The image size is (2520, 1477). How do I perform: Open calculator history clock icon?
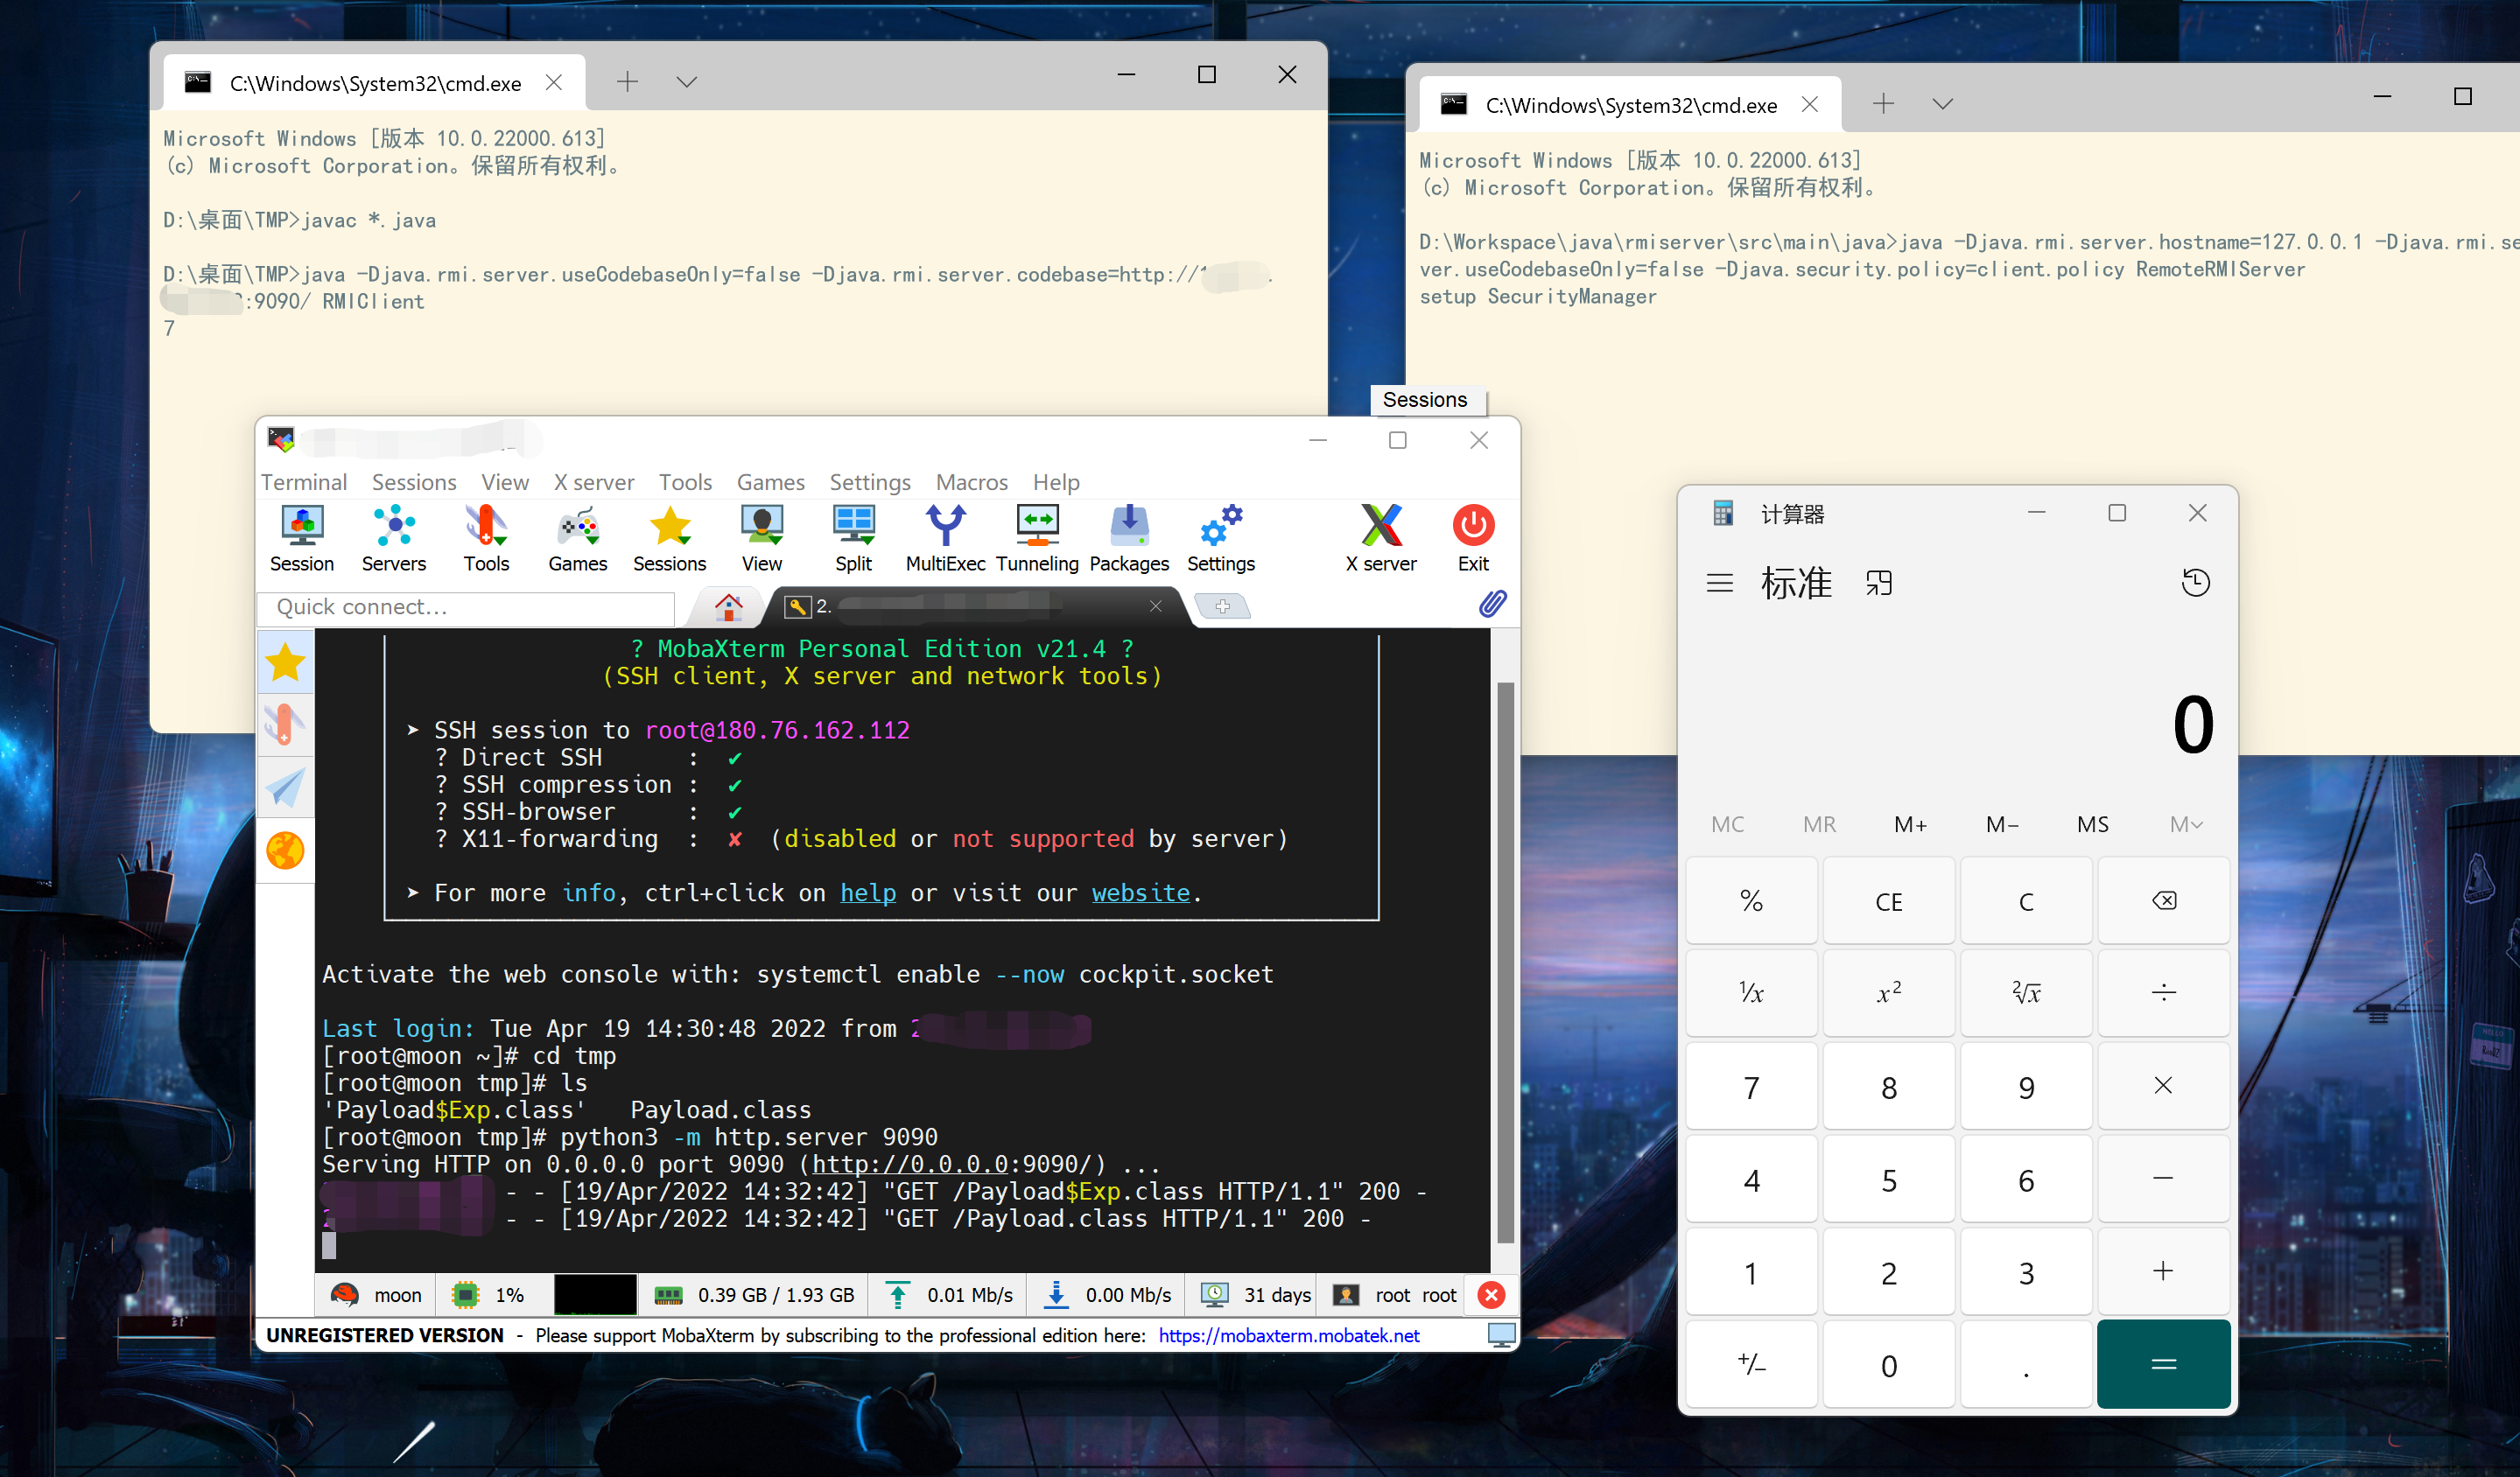(x=2195, y=583)
